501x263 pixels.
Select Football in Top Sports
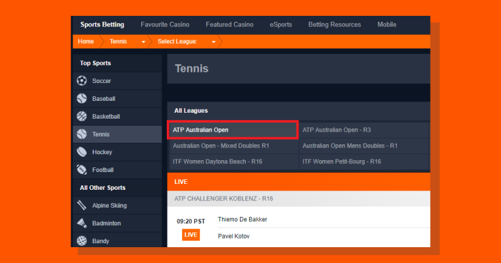tap(117, 169)
